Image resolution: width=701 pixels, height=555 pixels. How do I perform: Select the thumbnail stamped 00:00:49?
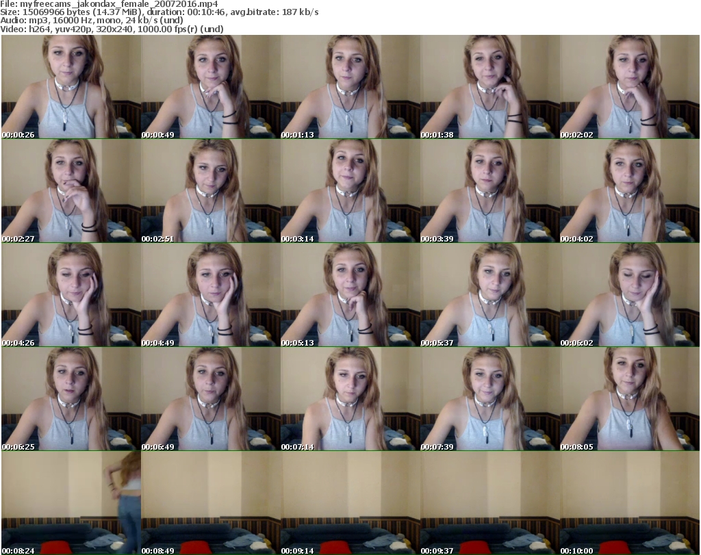coord(211,87)
